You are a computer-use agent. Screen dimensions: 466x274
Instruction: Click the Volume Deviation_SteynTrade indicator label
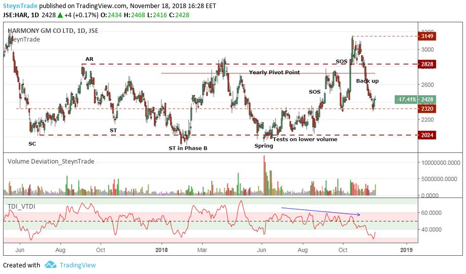(x=51, y=162)
